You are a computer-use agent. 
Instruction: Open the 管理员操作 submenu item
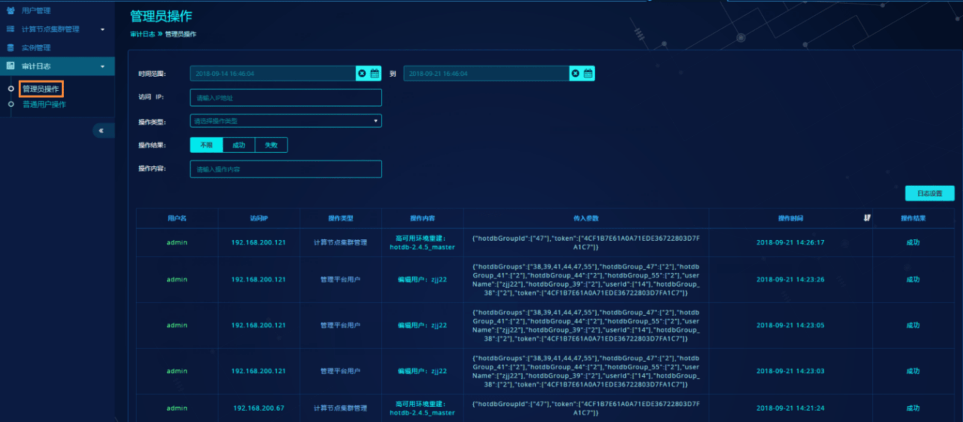(x=41, y=89)
